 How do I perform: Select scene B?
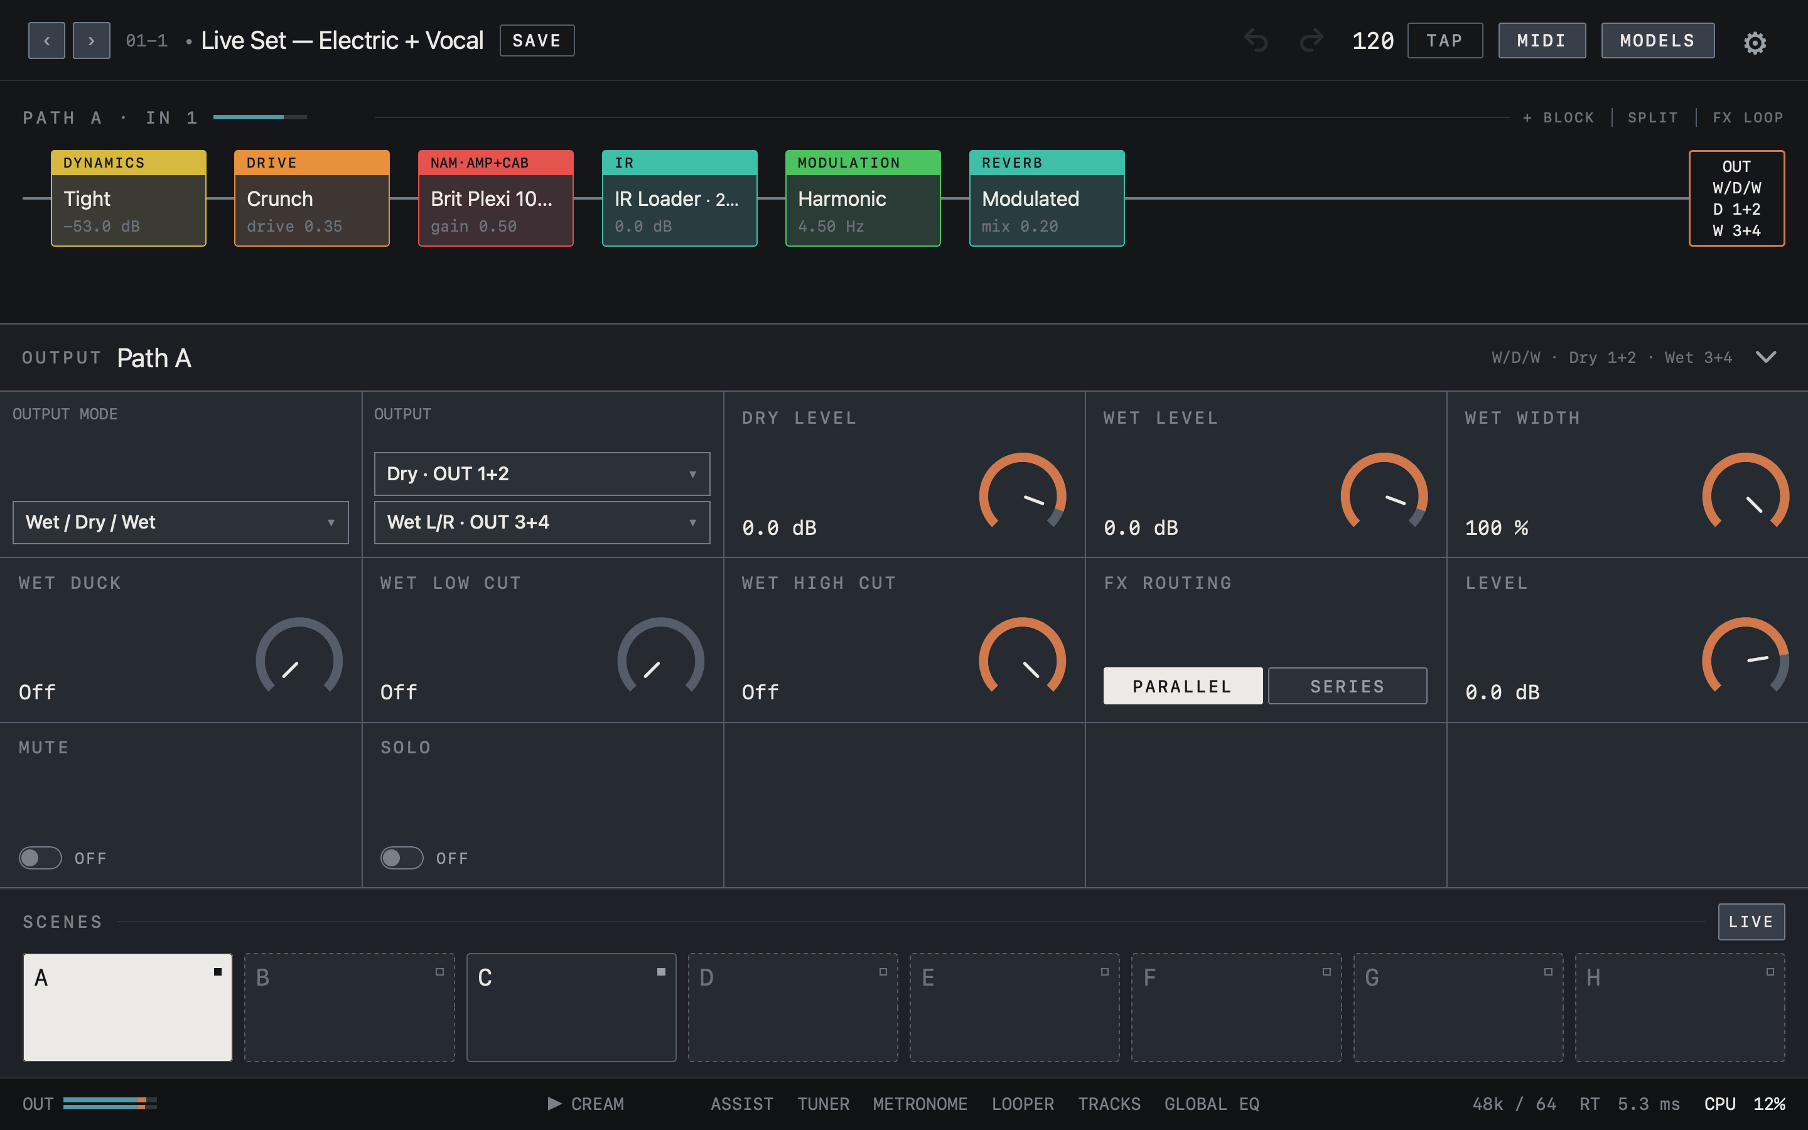tap(350, 1007)
